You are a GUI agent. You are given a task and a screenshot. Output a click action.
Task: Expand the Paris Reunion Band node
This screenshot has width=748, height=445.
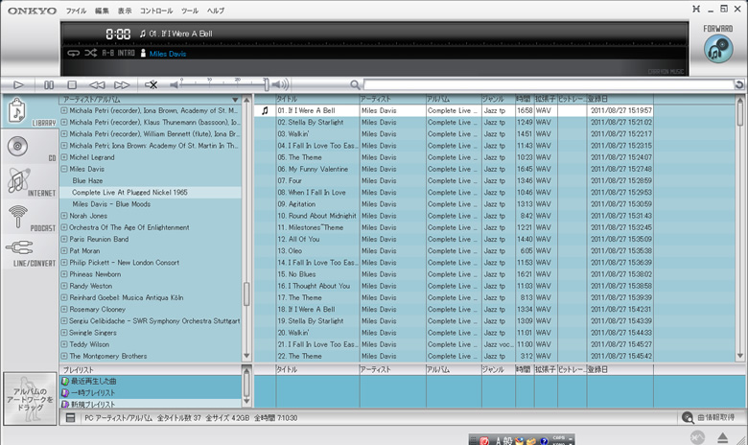pos(64,239)
